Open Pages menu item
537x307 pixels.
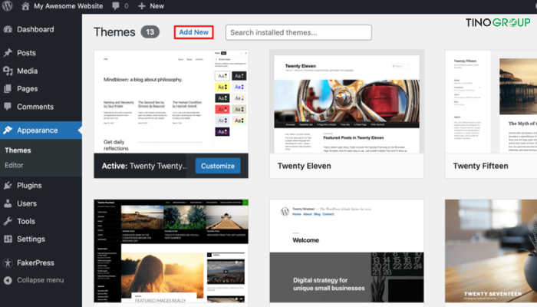click(28, 89)
